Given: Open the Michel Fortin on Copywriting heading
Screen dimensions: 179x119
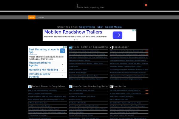Looking at the screenshot, I should pos(90,47).
